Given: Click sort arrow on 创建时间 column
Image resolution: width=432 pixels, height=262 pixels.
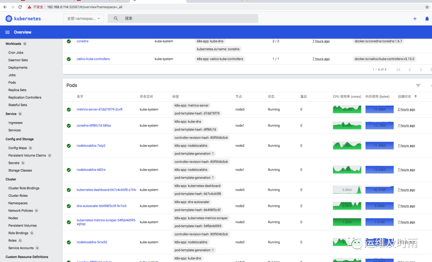Looking at the screenshot, I should coord(416,96).
